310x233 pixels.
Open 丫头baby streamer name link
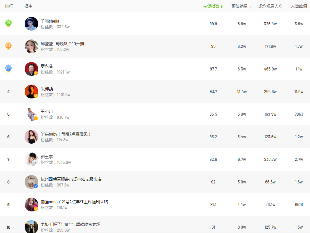pos(66,134)
